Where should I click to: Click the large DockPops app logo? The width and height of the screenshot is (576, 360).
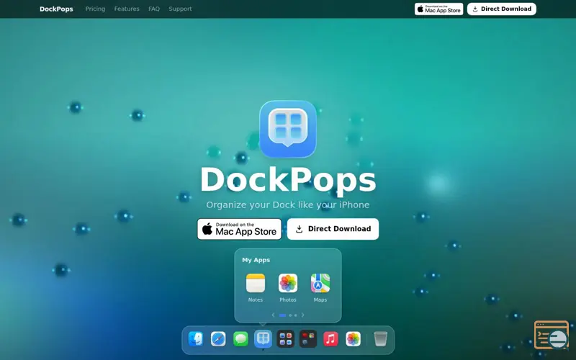click(x=287, y=129)
